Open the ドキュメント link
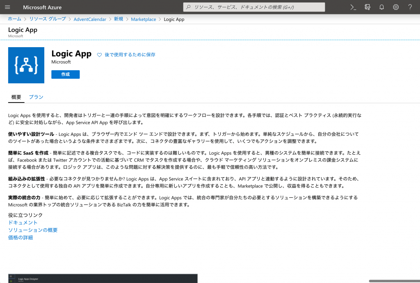 pyautogui.click(x=23, y=222)
